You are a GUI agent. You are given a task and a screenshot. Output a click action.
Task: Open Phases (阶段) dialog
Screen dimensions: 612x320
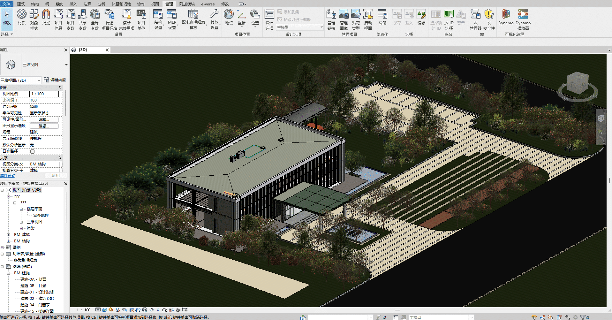[382, 17]
